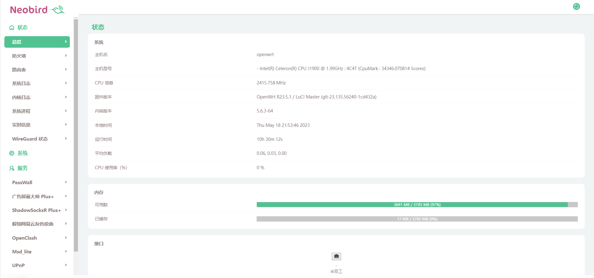Screen dimensions: 594x278
Task: Click CPU frequency 2415.758 MHz
Action: [x=271, y=83]
